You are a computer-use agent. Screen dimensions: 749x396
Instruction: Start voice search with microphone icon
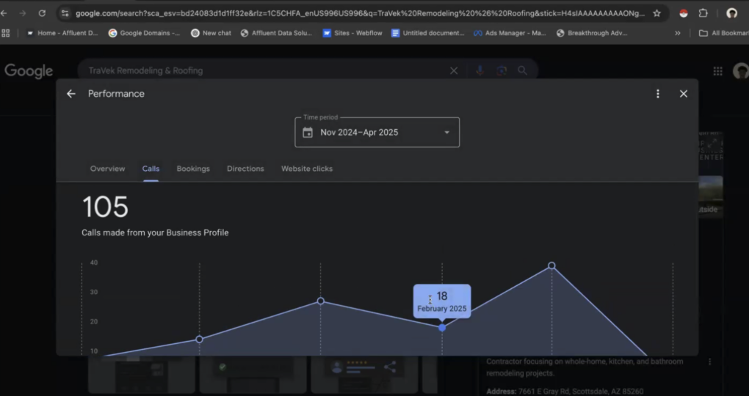point(480,70)
